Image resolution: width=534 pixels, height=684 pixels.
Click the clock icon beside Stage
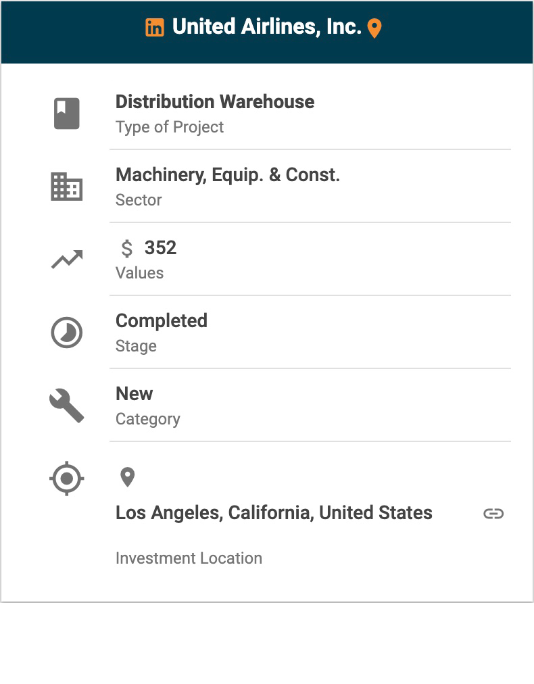coord(67,333)
